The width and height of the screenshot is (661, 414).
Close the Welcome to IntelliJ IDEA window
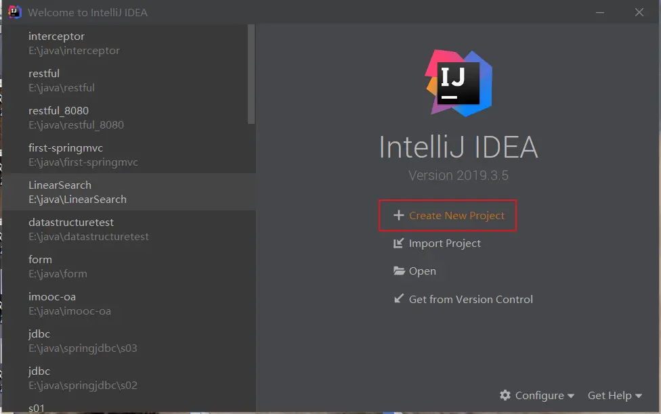click(639, 12)
